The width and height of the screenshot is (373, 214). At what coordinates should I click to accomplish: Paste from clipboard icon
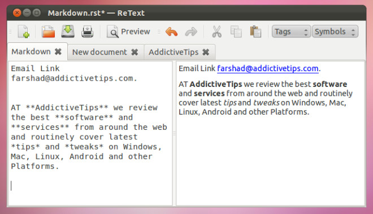tap(255, 32)
